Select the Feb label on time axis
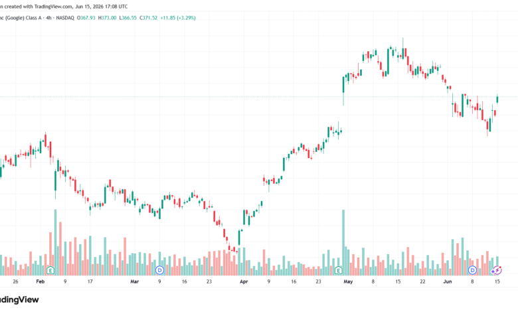This screenshot has height=312, width=518. [x=40, y=281]
